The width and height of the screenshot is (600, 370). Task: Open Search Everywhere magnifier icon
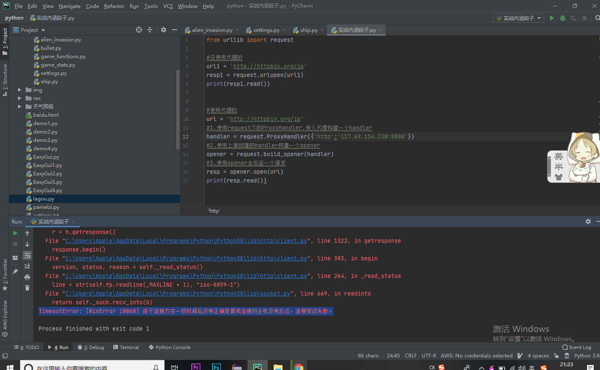(597, 18)
